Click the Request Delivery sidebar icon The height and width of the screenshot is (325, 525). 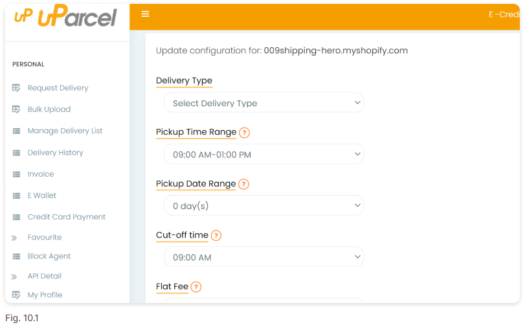(16, 88)
